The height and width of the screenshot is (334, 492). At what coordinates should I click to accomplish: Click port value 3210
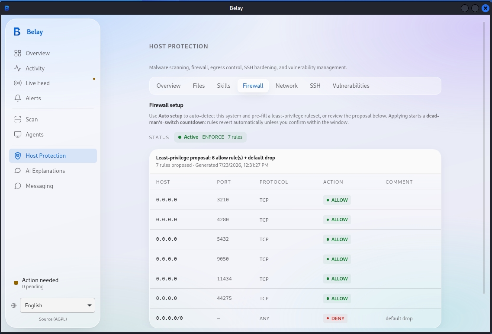(223, 200)
